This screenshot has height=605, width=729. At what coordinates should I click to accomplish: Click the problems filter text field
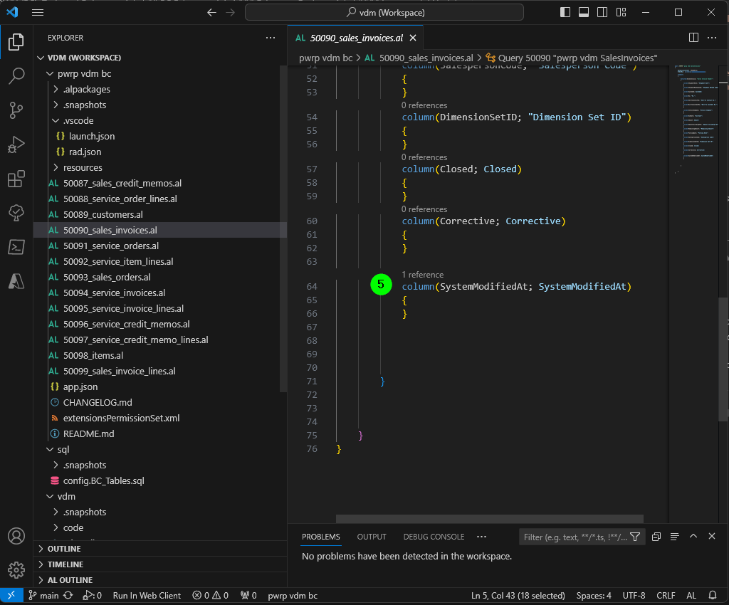pos(575,537)
